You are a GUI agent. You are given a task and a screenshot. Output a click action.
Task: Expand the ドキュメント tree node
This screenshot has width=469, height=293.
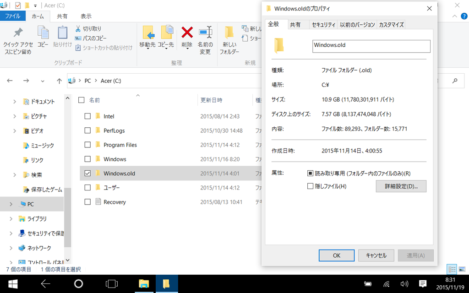point(14,102)
